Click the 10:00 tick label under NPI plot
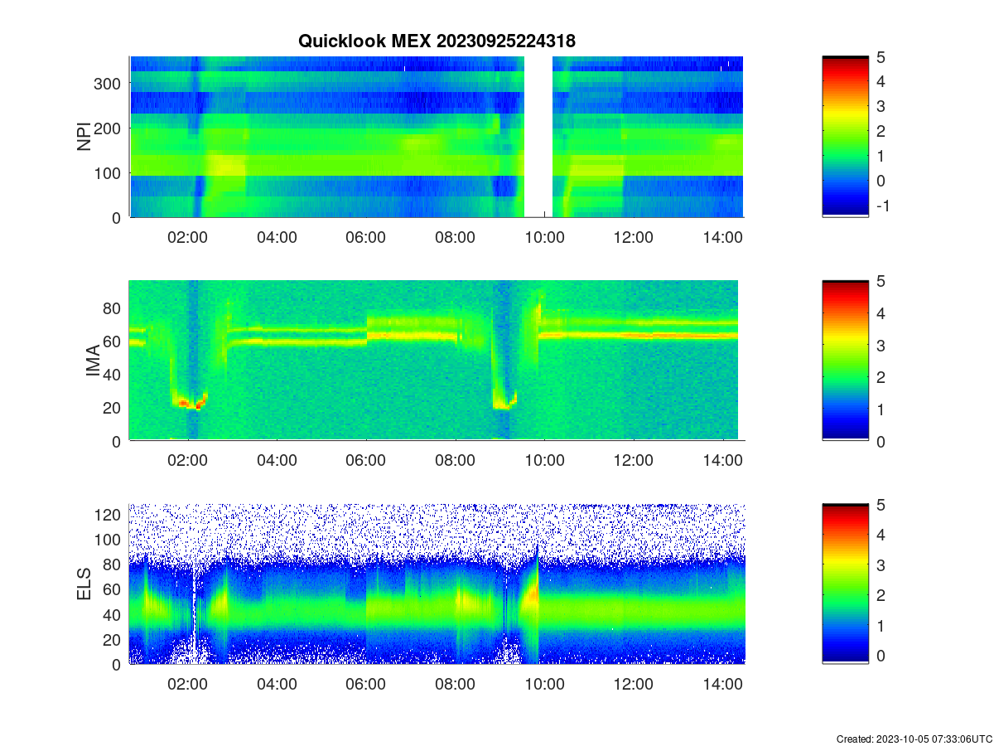 [x=544, y=237]
